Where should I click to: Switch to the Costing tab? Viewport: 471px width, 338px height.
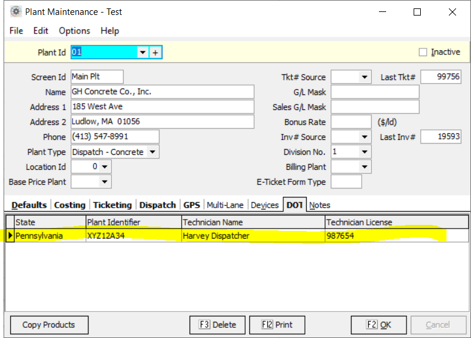click(69, 205)
